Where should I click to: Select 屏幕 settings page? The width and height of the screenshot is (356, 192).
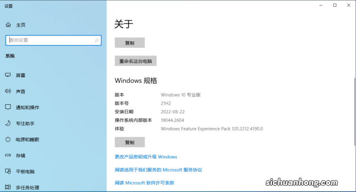20,75
